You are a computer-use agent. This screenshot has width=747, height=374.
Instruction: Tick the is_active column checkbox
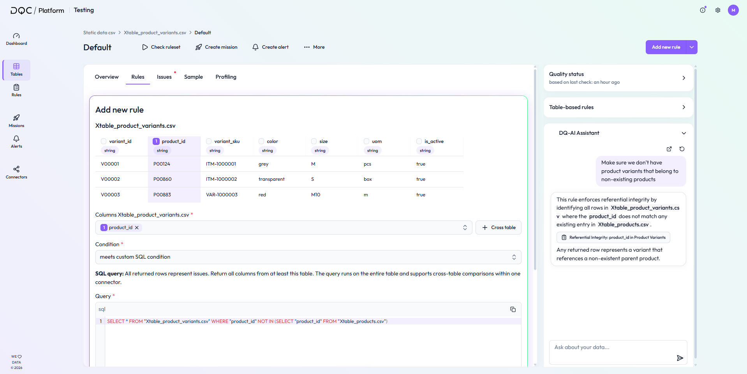(x=419, y=141)
